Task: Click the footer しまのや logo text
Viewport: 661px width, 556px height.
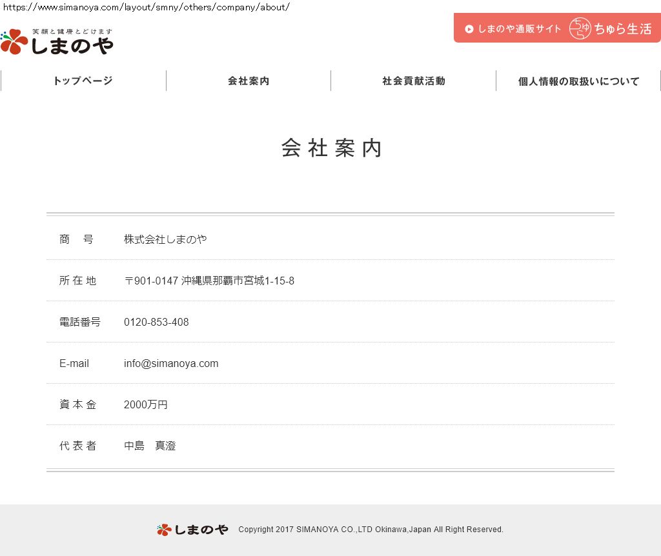Action: click(x=201, y=530)
